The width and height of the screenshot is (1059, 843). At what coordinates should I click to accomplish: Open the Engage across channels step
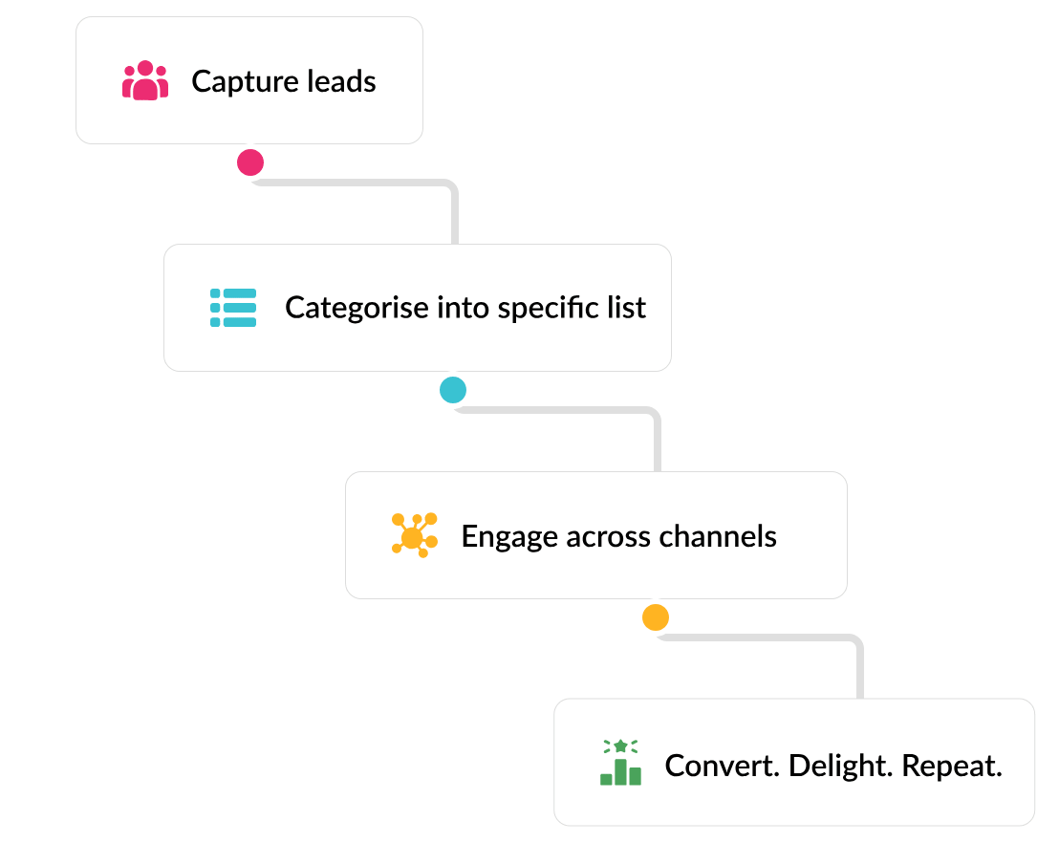[596, 535]
